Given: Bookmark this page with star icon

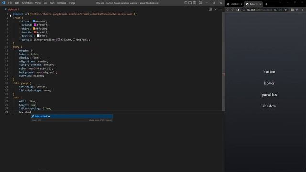Looking at the screenshot, I should click(x=286, y=10).
